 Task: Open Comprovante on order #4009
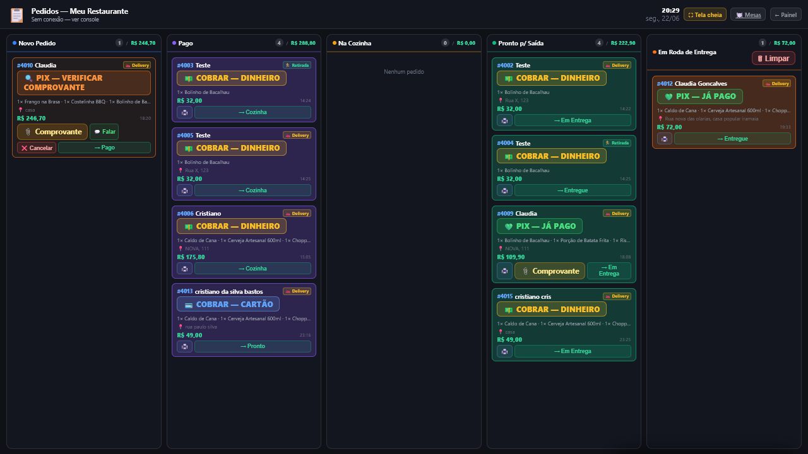pyautogui.click(x=550, y=271)
